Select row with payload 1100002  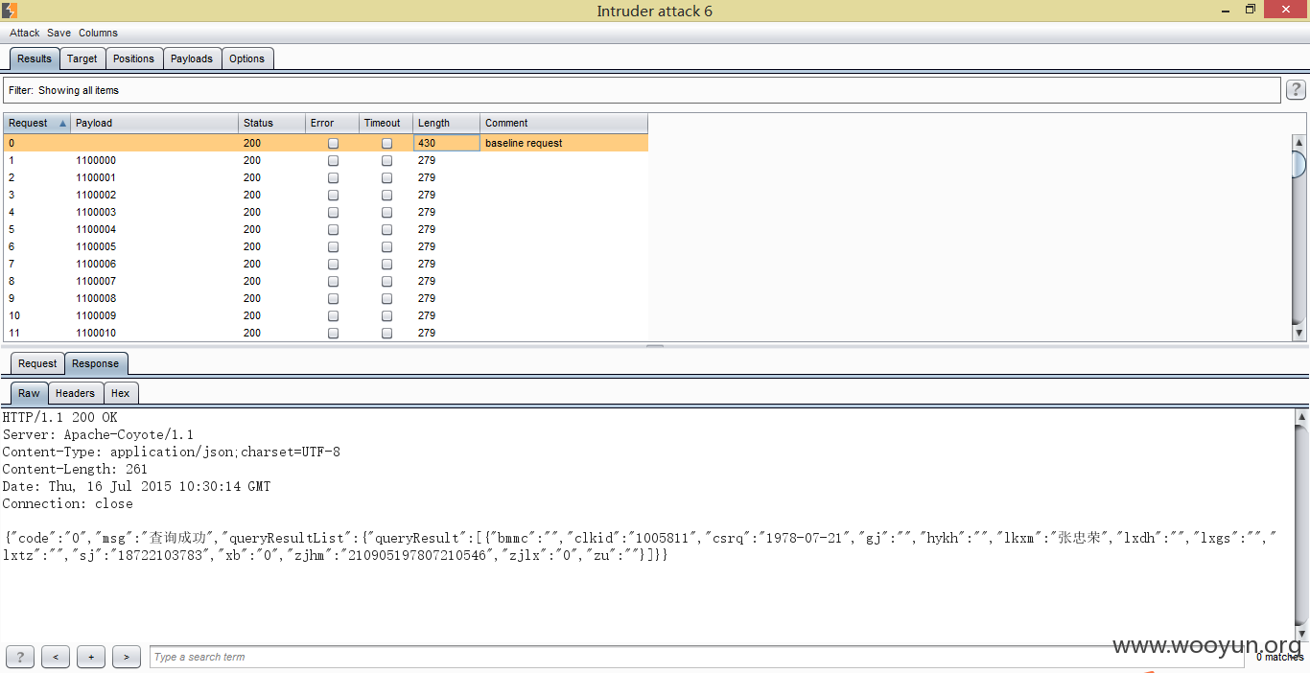(x=325, y=195)
